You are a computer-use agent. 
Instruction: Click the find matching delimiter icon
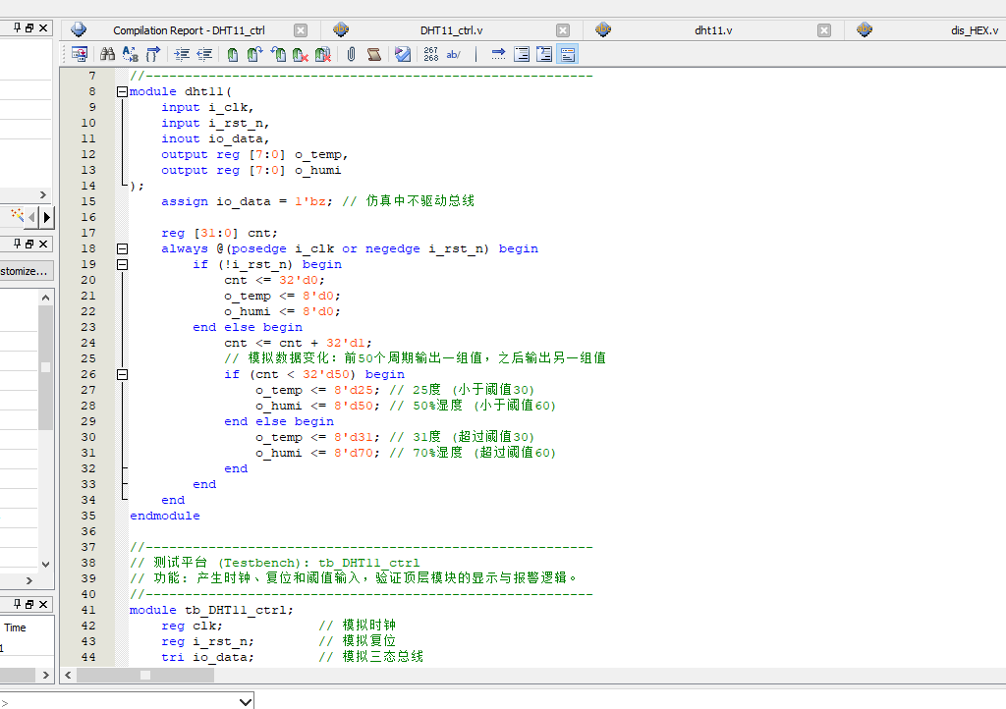point(152,54)
